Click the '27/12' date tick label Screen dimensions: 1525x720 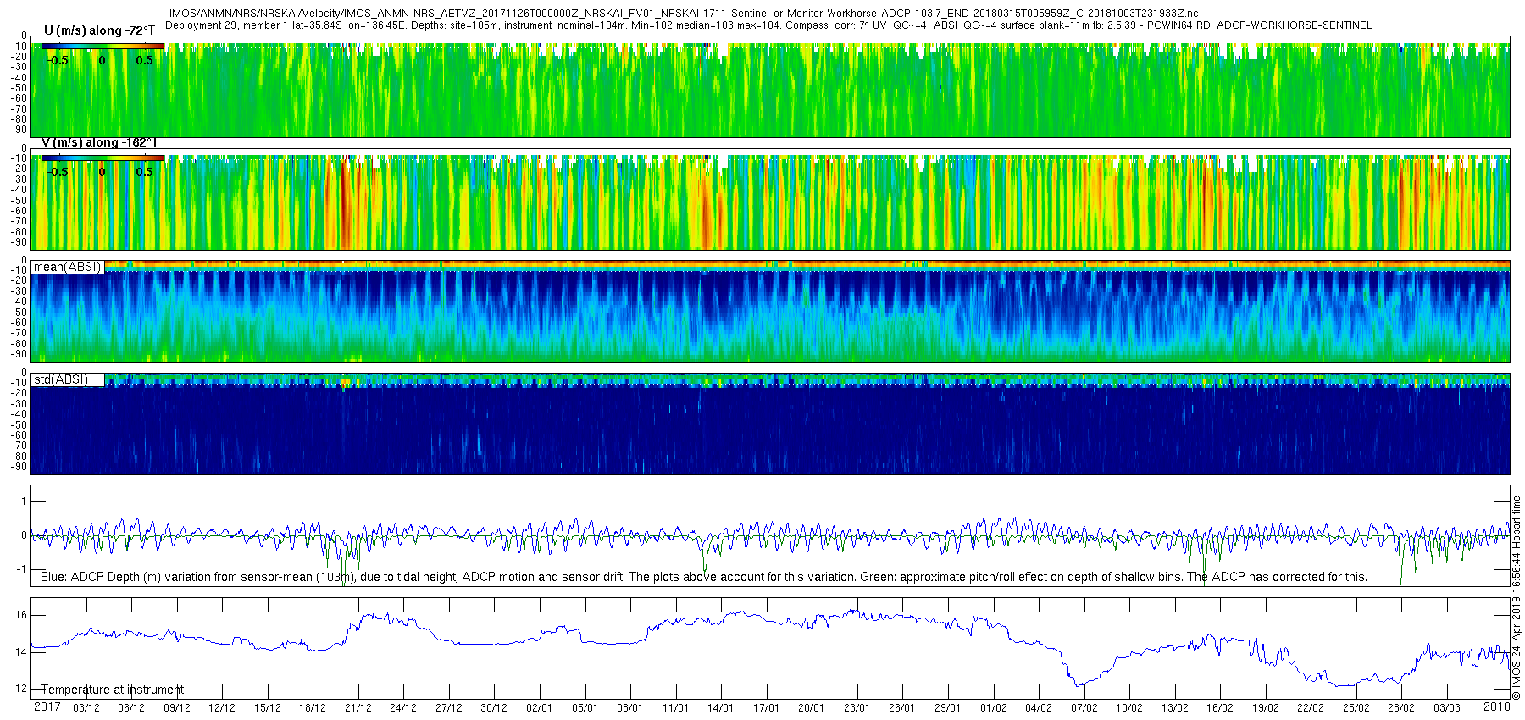pos(449,708)
